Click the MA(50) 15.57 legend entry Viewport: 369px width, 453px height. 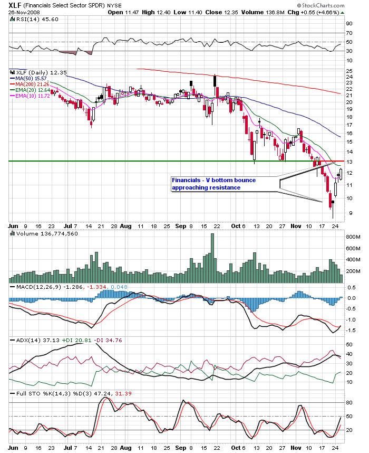[28, 79]
